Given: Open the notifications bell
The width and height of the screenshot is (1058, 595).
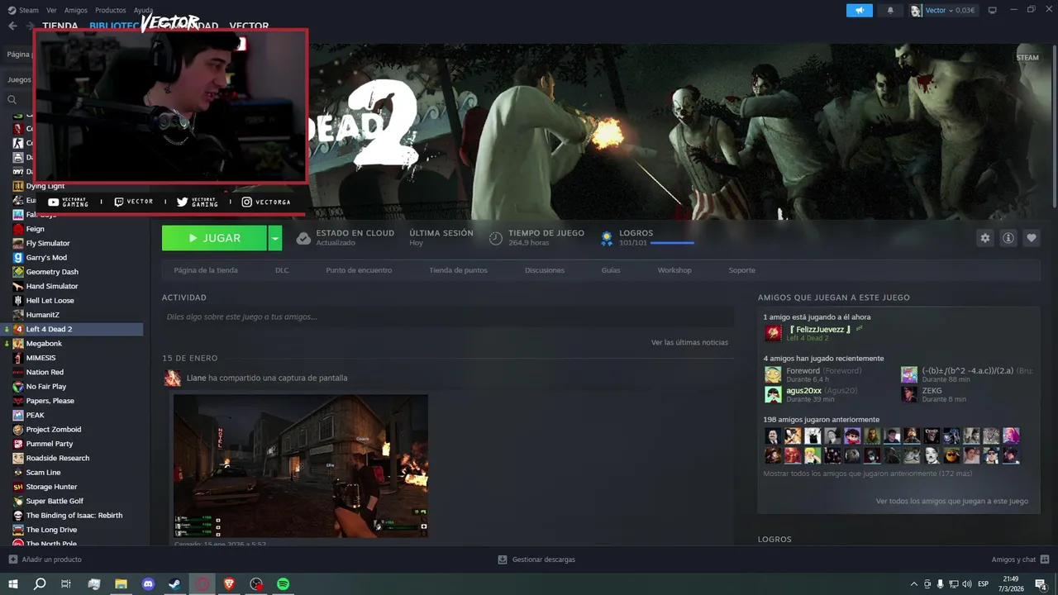Looking at the screenshot, I should click(x=890, y=10).
